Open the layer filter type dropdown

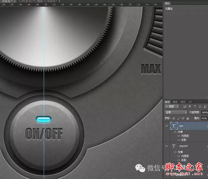tap(172, 107)
